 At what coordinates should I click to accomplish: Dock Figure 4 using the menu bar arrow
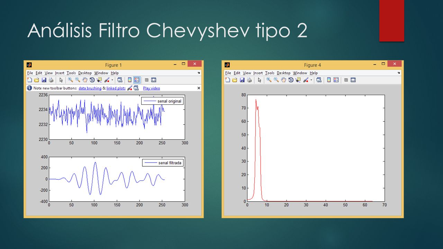coord(398,73)
